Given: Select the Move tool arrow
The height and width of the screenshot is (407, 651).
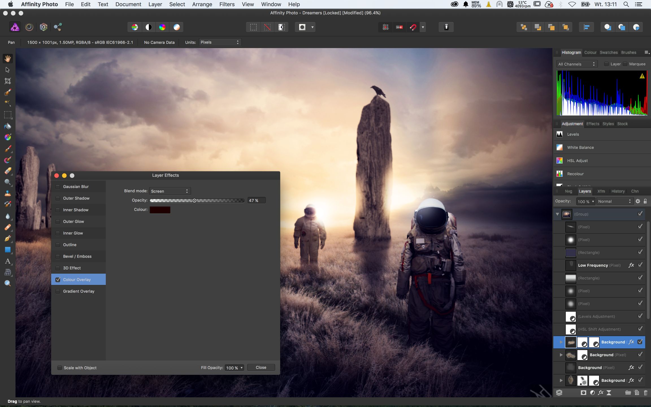Looking at the screenshot, I should pos(8,70).
